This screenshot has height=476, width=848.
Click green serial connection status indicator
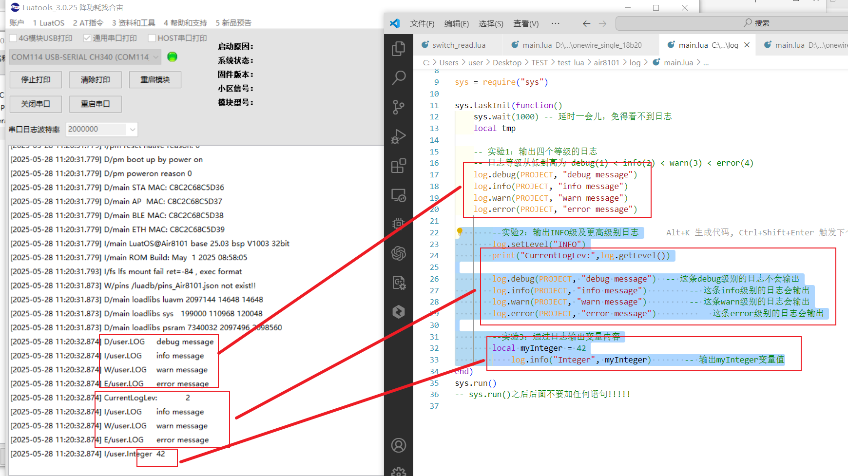(172, 57)
